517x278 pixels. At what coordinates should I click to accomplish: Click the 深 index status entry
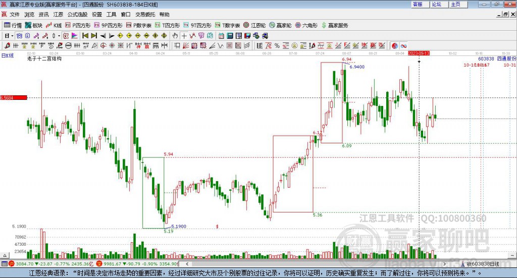[137, 264]
